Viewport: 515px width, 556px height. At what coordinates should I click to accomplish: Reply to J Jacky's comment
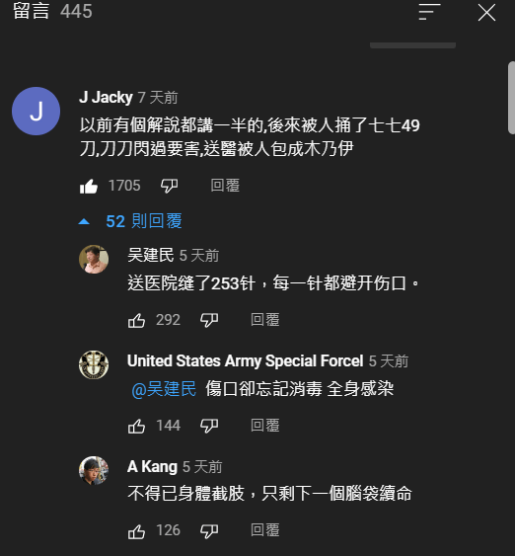[225, 186]
